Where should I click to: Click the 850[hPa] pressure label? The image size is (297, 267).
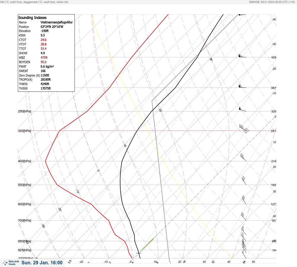25,241
